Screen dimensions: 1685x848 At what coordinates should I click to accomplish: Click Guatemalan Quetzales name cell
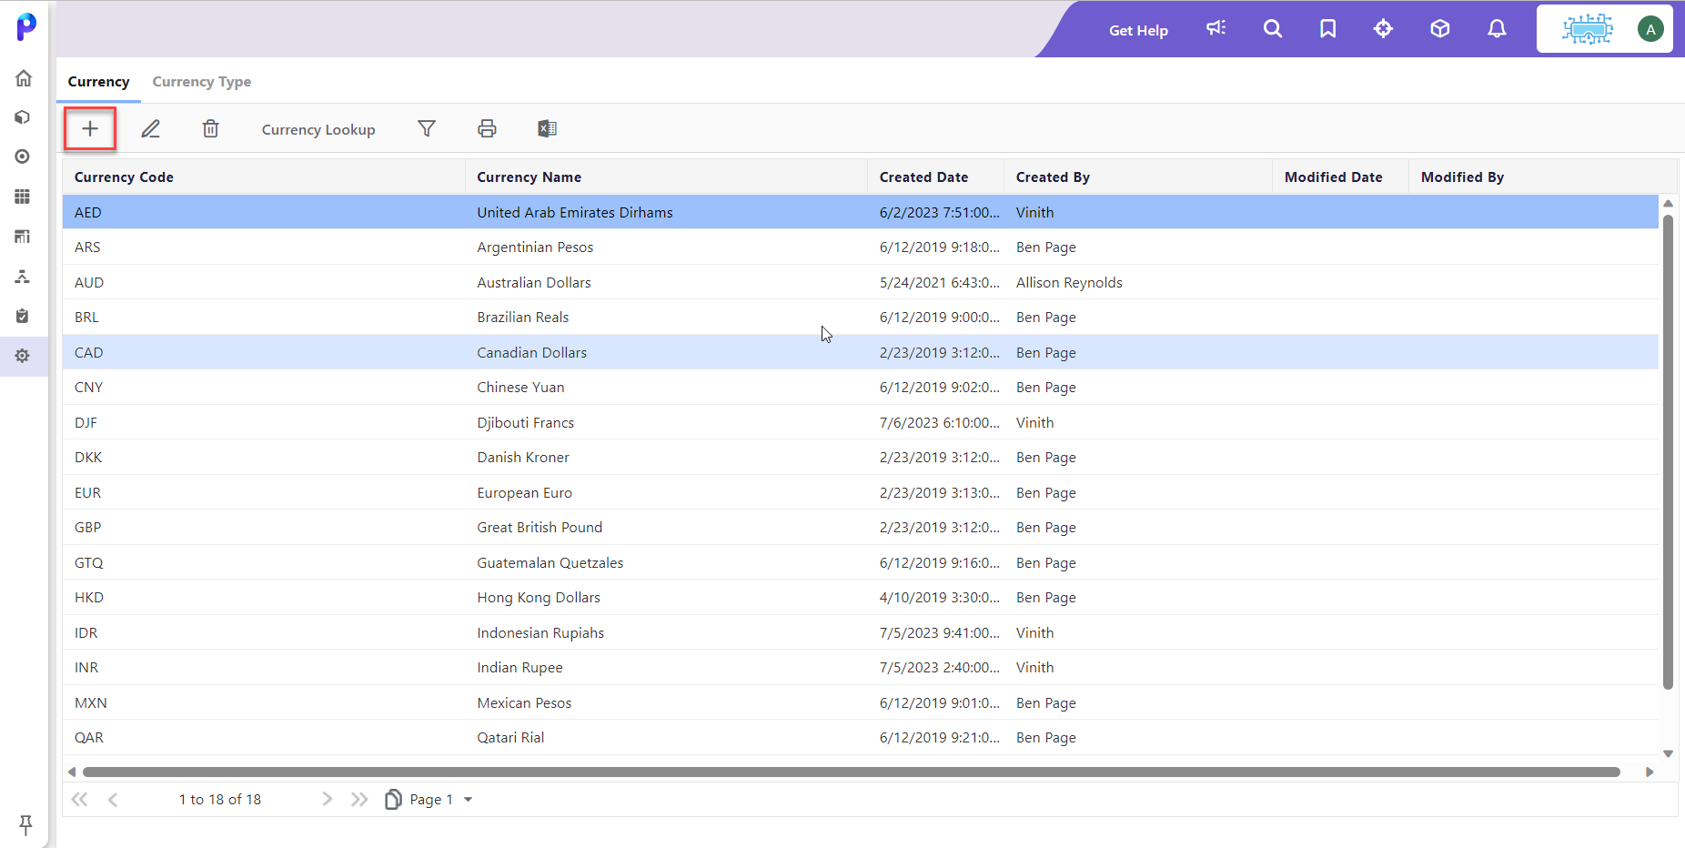click(666, 563)
